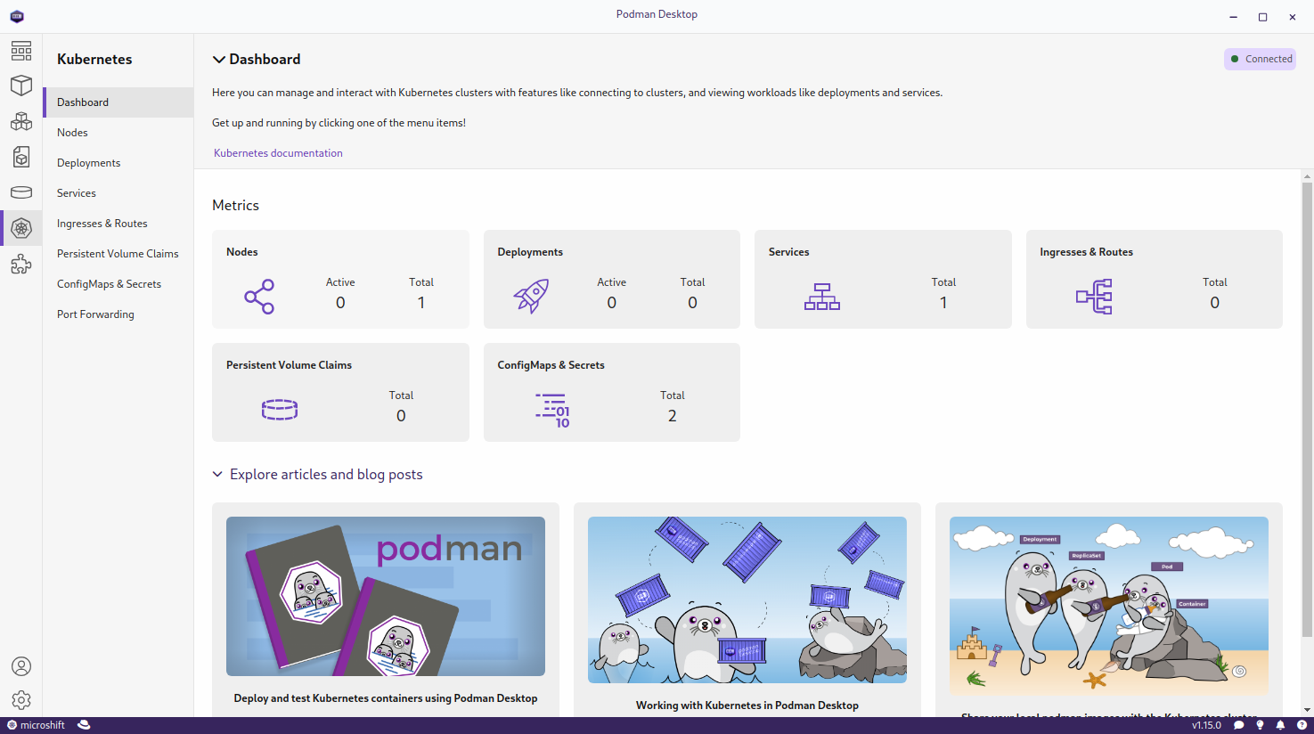
Task: Open the Pods stacked cubes icon
Action: click(21, 121)
